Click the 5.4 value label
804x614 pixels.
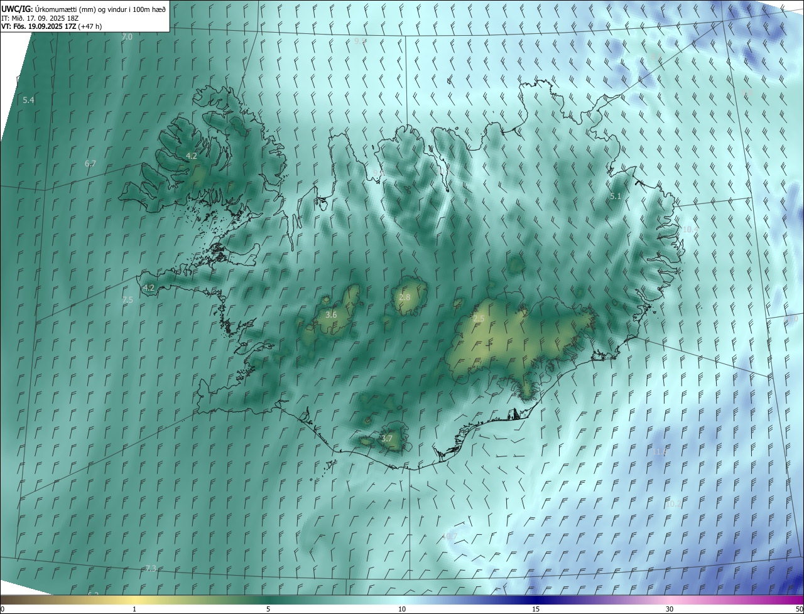(28, 100)
